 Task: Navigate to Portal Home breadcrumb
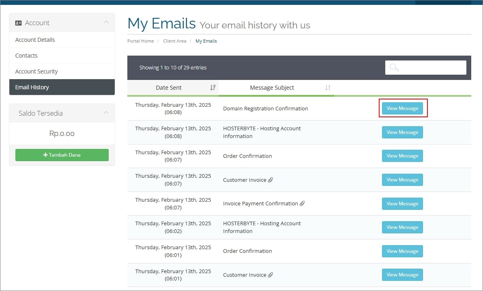tap(140, 41)
